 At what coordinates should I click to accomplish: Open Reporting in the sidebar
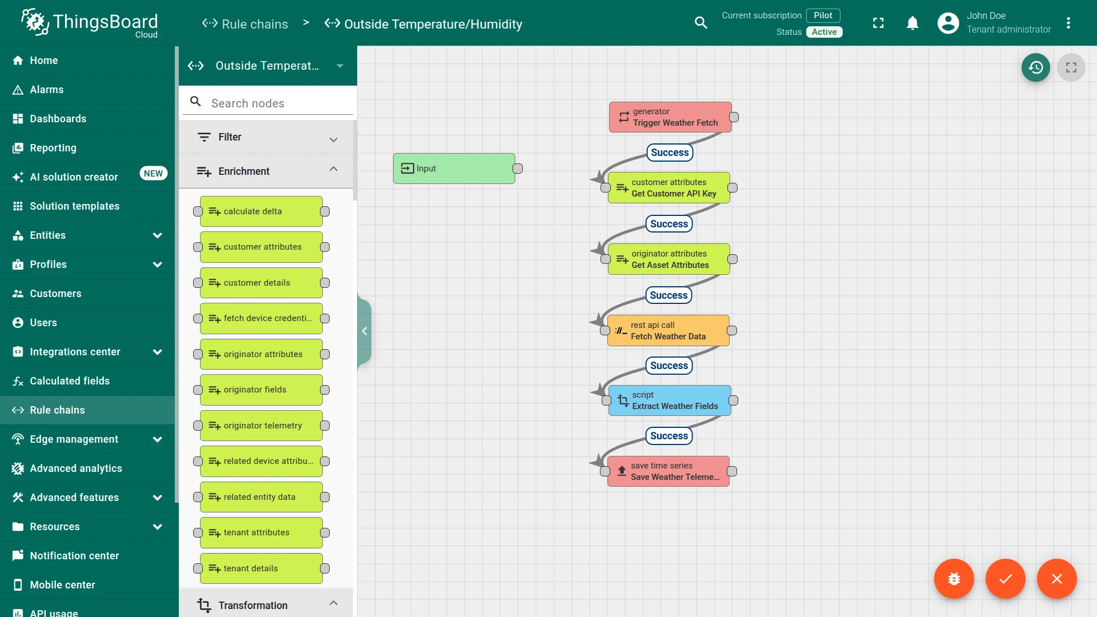[87, 148]
